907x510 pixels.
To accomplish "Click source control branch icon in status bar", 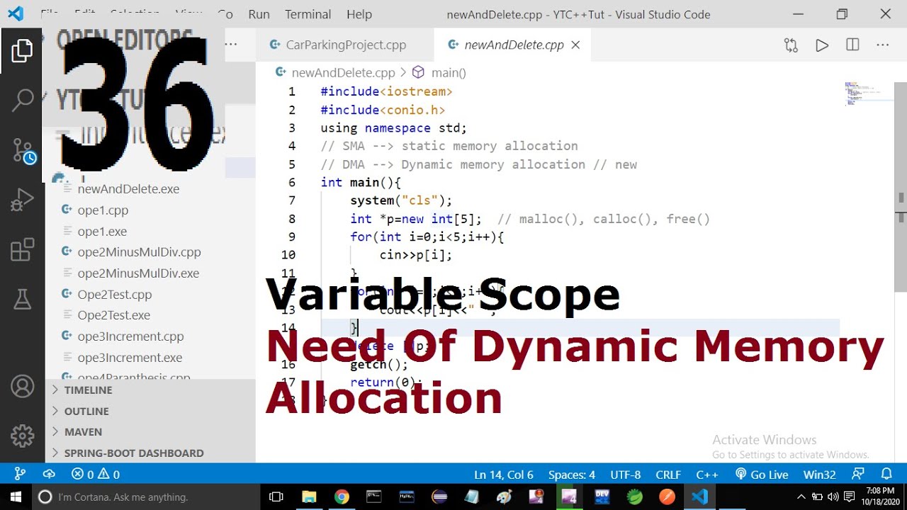I will (20, 474).
